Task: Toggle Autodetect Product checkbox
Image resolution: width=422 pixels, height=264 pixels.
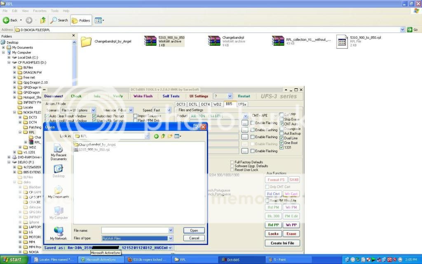Action: pos(94,116)
